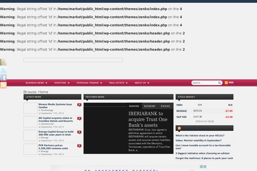Image resolution: width=257 pixels, height=171 pixels.
Task: Click the Home breadcrumb in Browse
Action: tap(43, 92)
